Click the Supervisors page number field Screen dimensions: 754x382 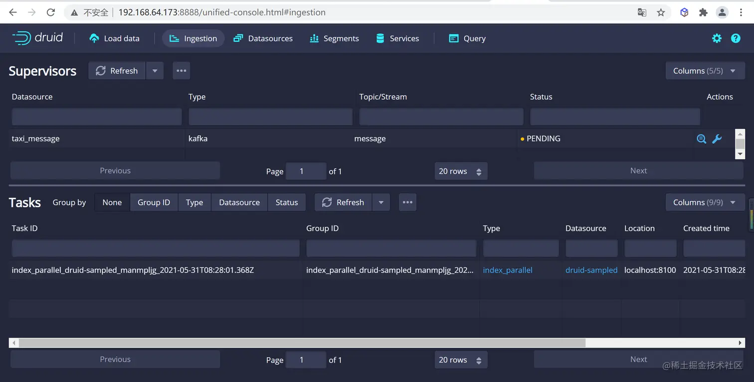click(x=306, y=171)
